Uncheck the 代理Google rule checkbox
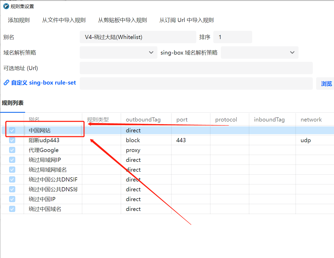The height and width of the screenshot is (258, 334). [12, 150]
